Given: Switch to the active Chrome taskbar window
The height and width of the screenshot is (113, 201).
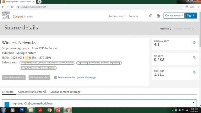Looking at the screenshot, I should tap(68, 110).
